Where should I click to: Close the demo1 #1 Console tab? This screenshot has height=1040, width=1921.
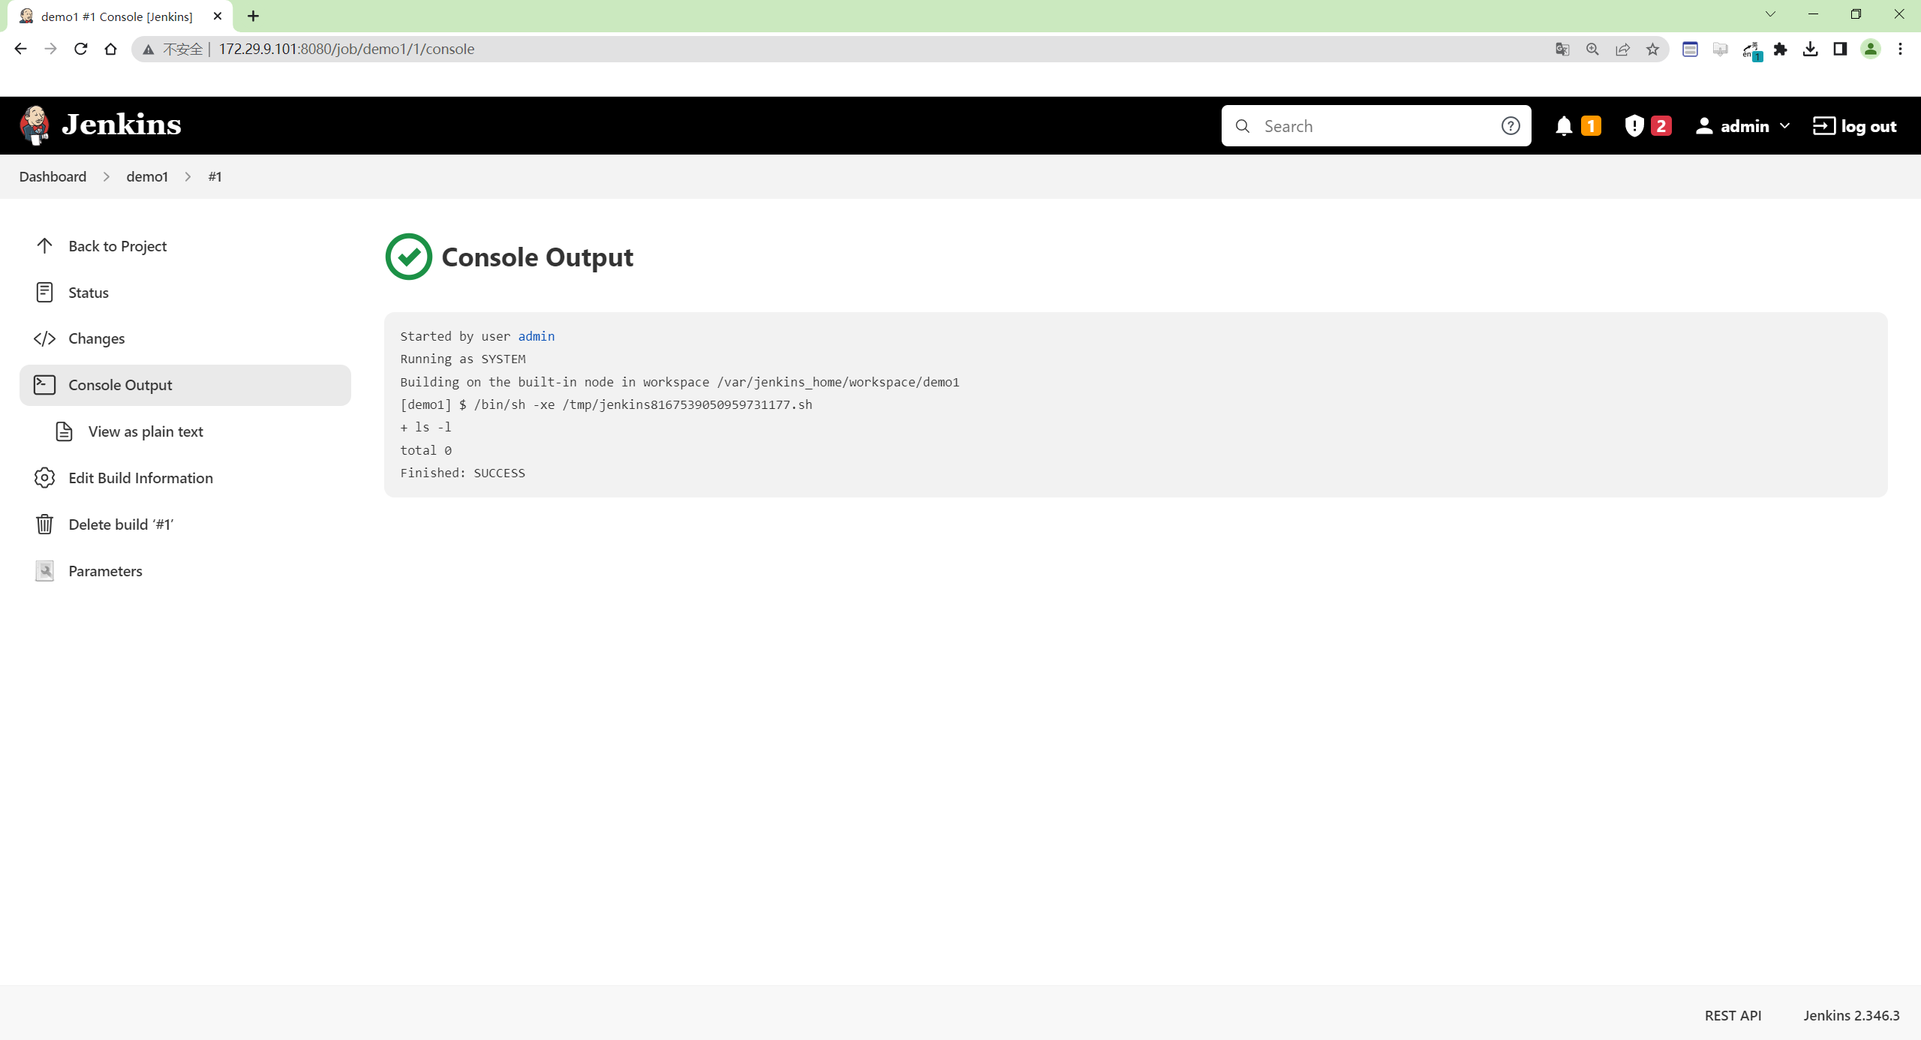[x=218, y=16]
